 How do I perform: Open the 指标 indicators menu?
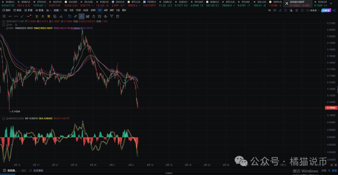(x=7, y=10)
